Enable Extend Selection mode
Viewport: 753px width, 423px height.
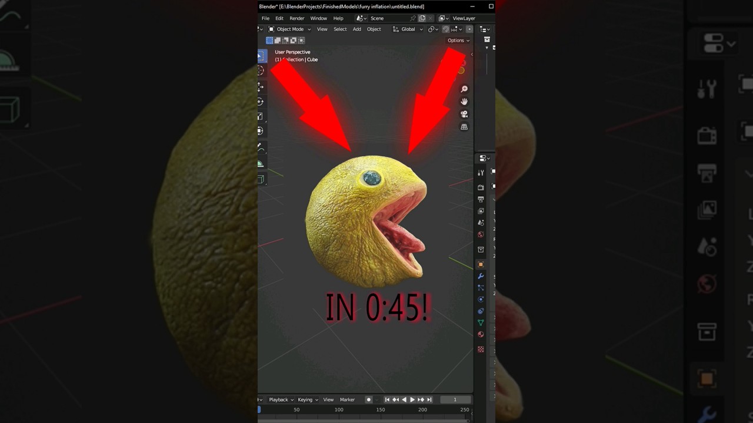pyautogui.click(x=278, y=41)
